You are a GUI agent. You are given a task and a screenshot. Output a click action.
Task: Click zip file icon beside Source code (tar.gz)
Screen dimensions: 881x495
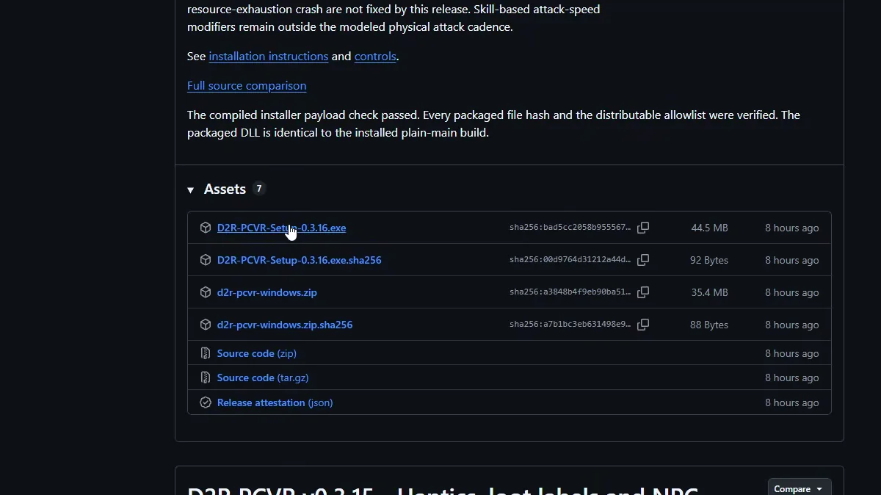(206, 377)
